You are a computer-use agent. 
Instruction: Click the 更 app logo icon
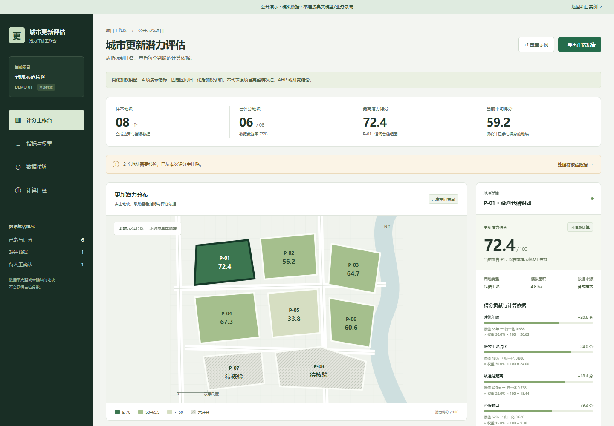click(x=17, y=35)
